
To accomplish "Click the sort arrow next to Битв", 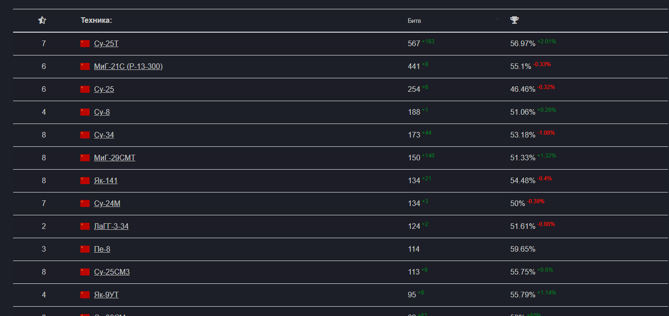I will click(x=497, y=19).
